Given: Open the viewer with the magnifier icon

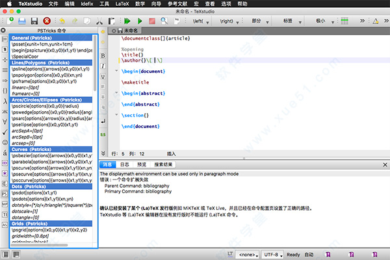Looking at the screenshot, I should tap(164, 21).
